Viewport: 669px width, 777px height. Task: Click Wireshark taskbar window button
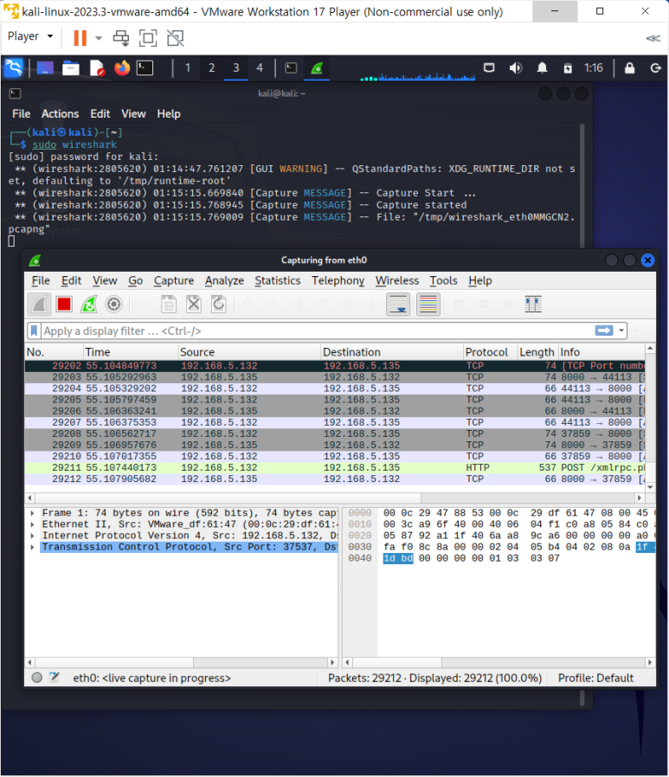tap(317, 67)
